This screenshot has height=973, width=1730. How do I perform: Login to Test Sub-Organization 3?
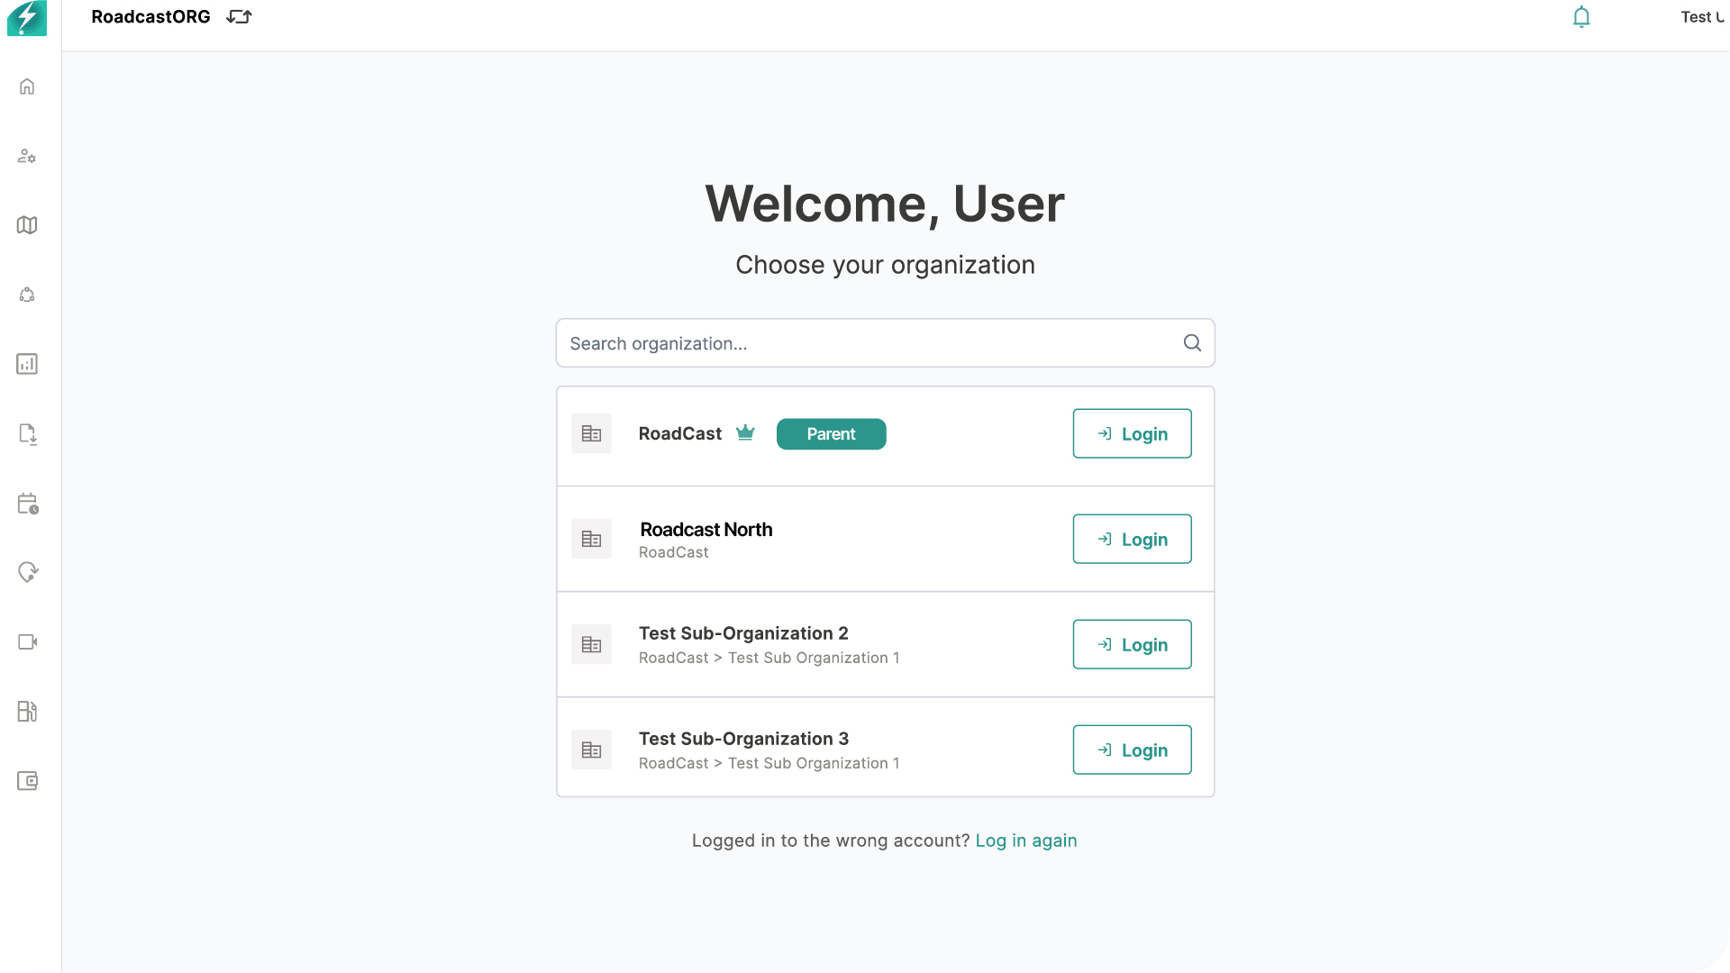click(1132, 750)
